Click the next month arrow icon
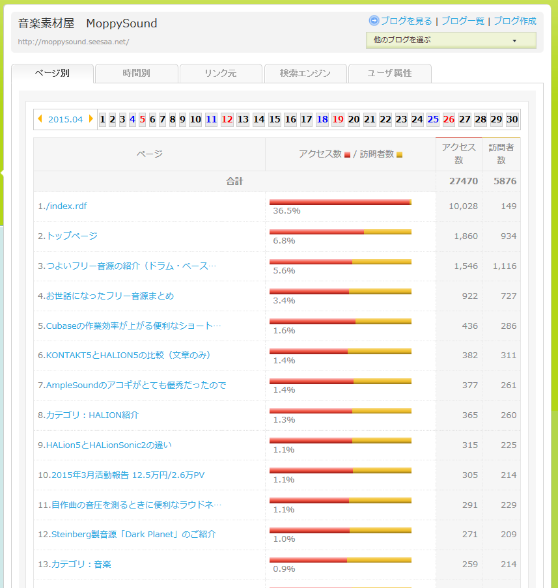Image resolution: width=558 pixels, height=588 pixels. click(x=91, y=119)
